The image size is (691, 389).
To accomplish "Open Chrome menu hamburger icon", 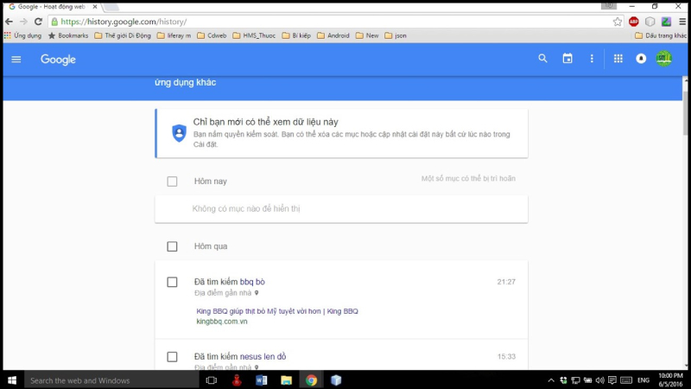I will [682, 22].
